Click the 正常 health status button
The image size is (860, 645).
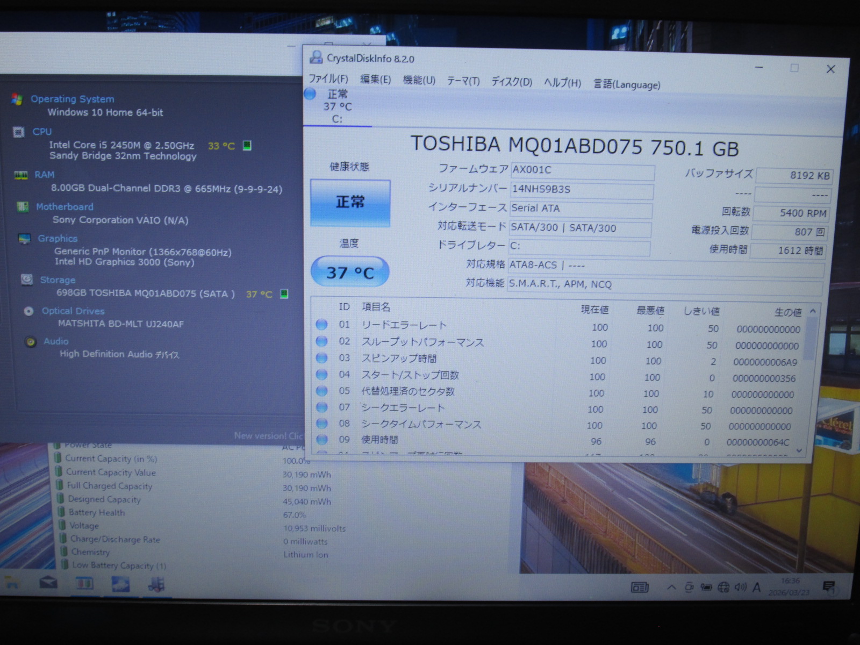pos(350,203)
